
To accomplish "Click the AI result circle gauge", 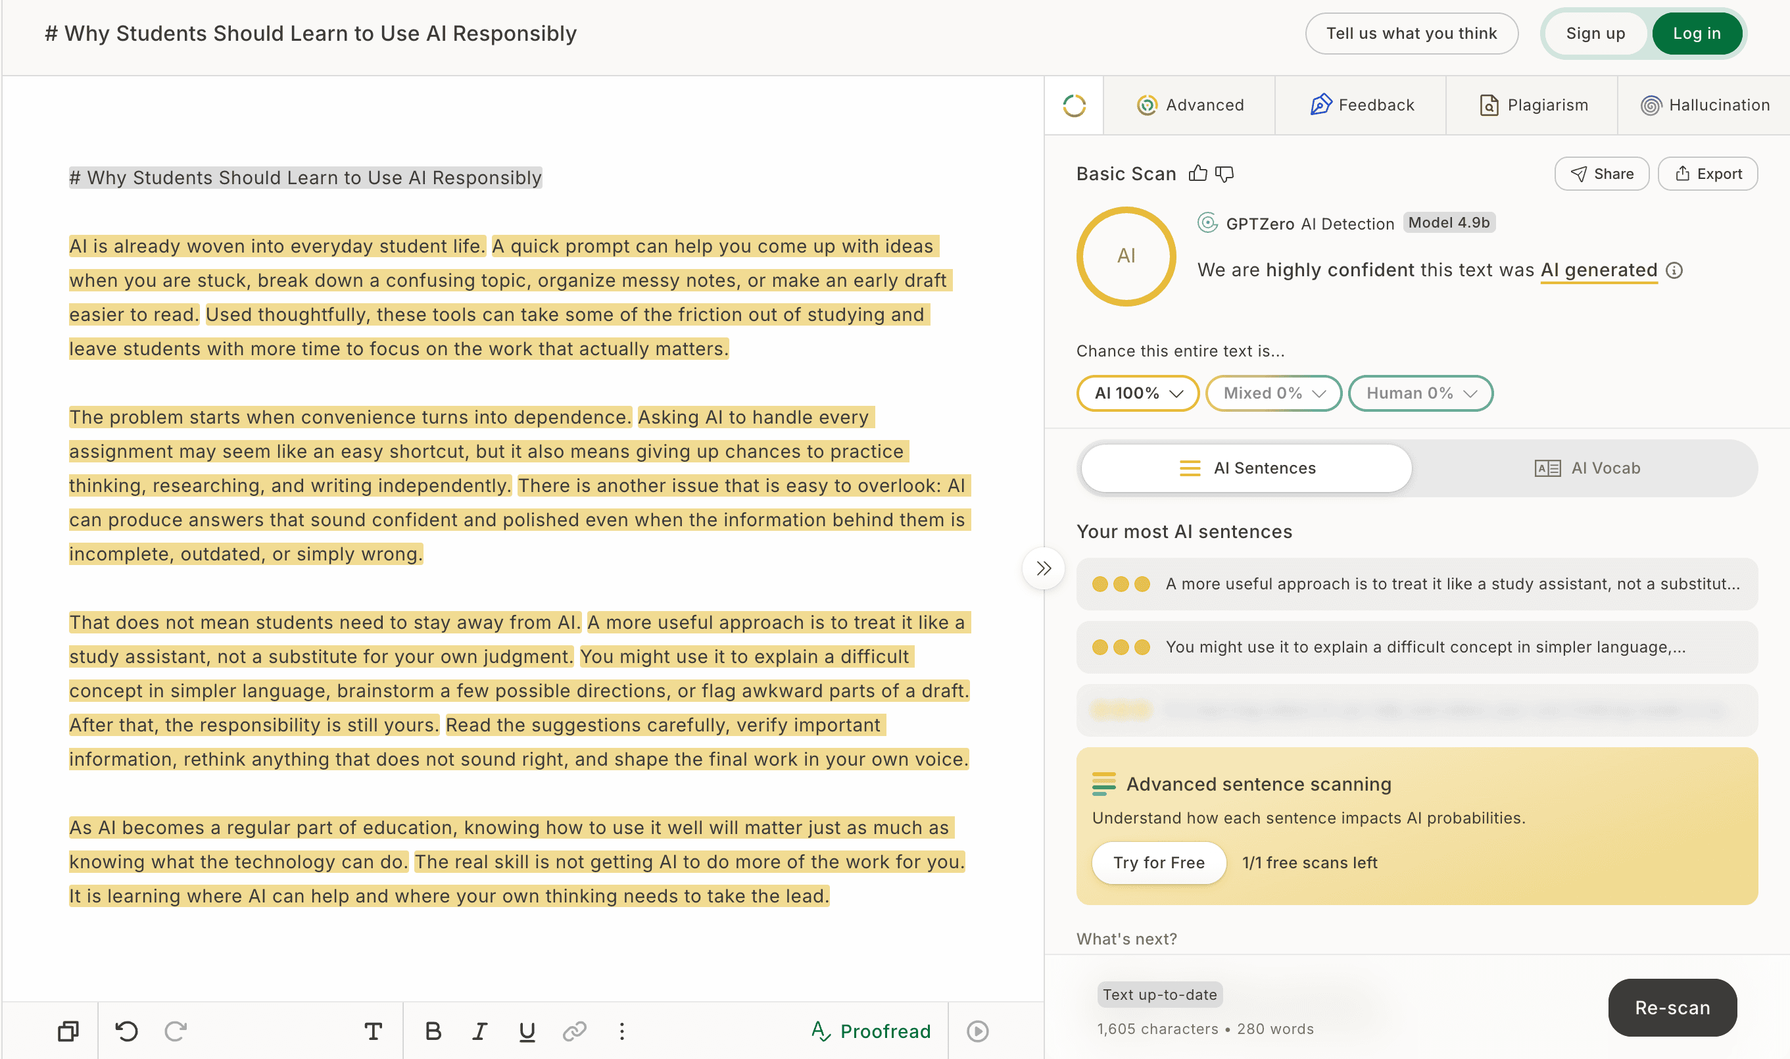I will click(1126, 256).
